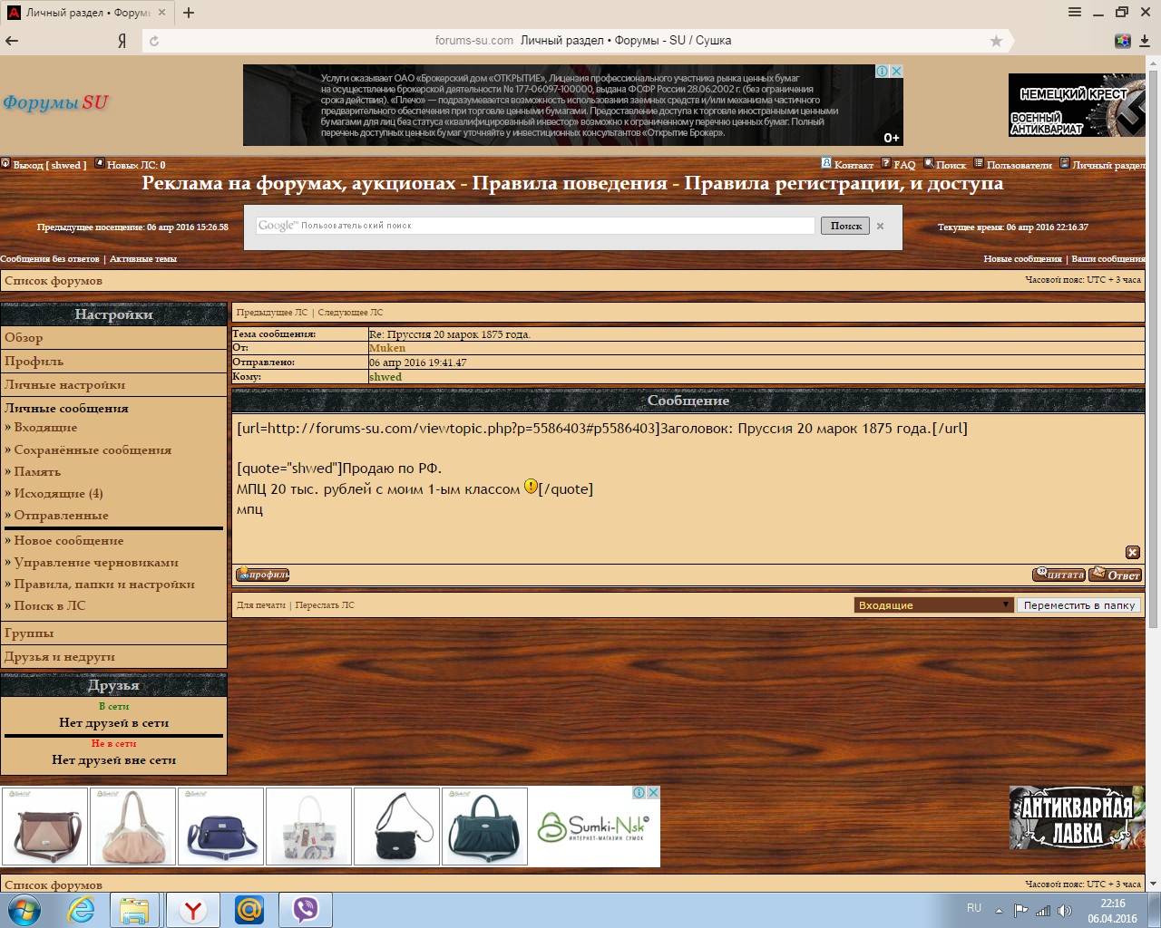Click the browser back arrow
Image resolution: width=1161 pixels, height=928 pixels.
(x=12, y=41)
